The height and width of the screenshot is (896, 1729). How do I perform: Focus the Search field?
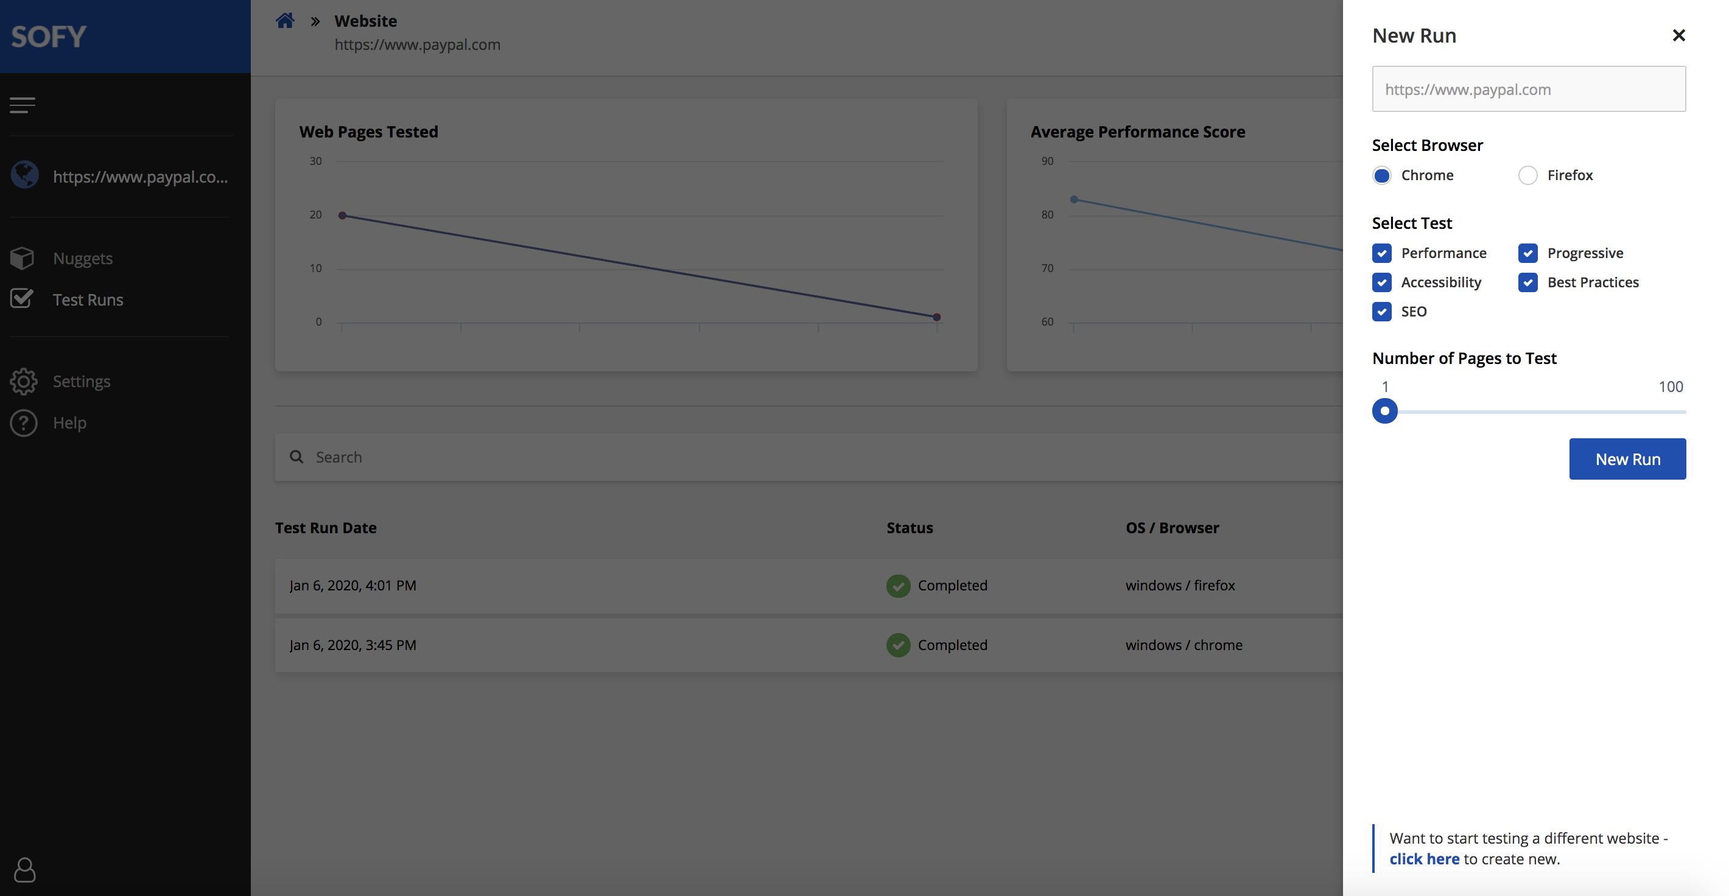click(x=808, y=457)
